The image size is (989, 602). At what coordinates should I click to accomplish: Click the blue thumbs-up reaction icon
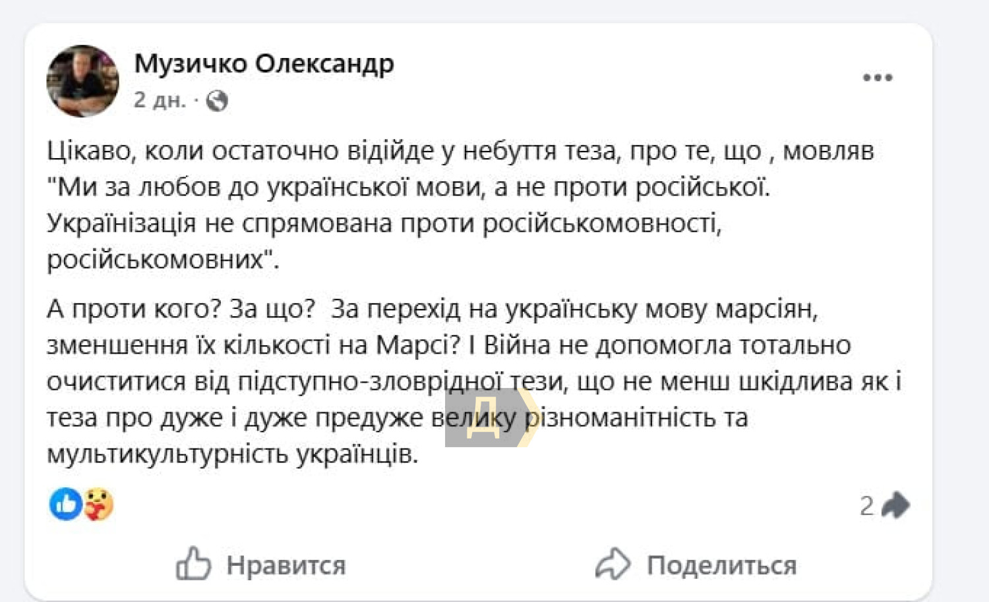(65, 505)
